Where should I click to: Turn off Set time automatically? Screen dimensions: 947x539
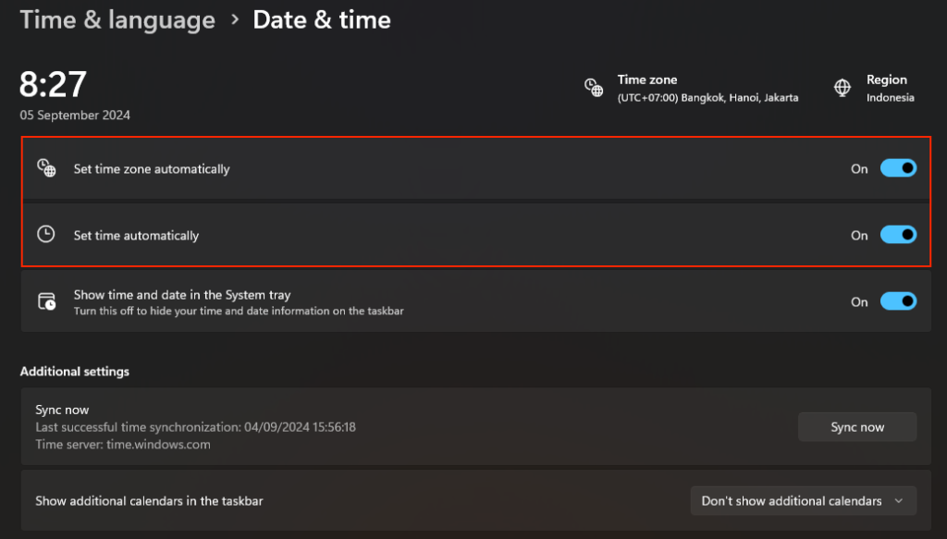pos(897,235)
